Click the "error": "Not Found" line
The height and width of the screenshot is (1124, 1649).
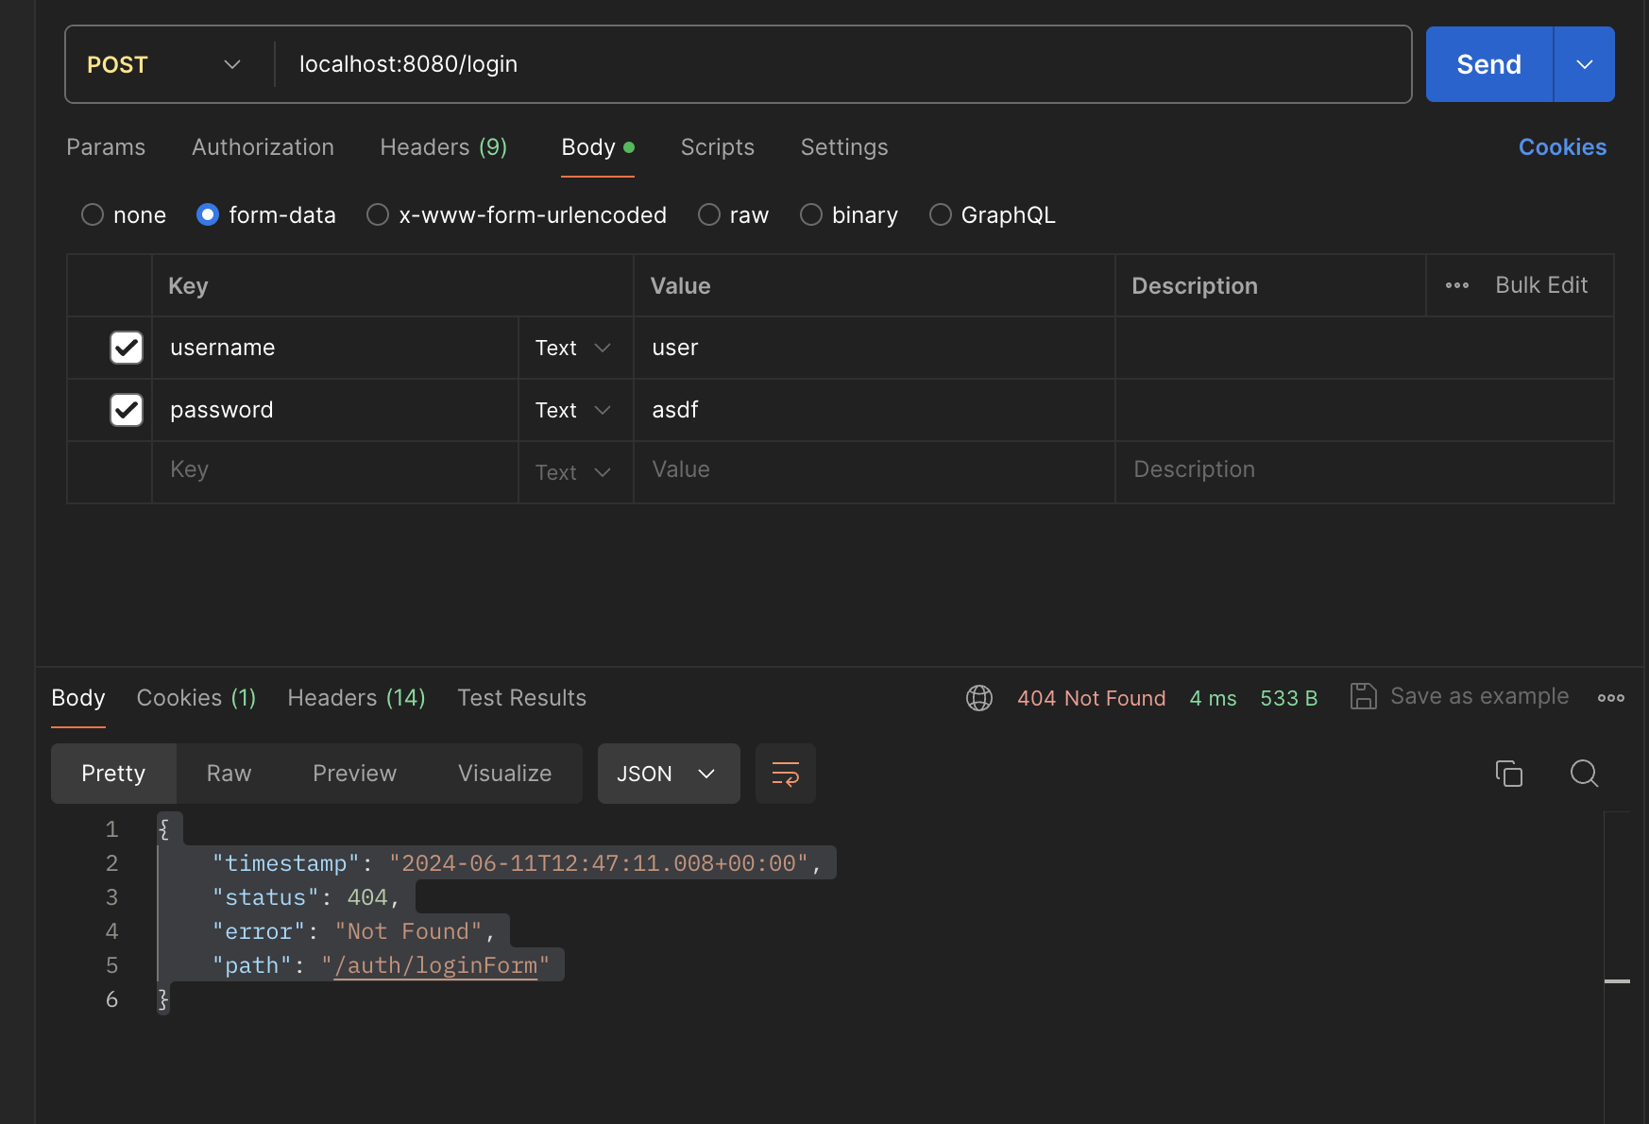click(x=354, y=931)
